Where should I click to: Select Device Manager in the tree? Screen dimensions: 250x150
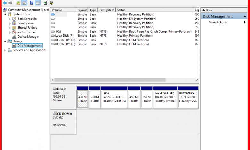click(28, 37)
